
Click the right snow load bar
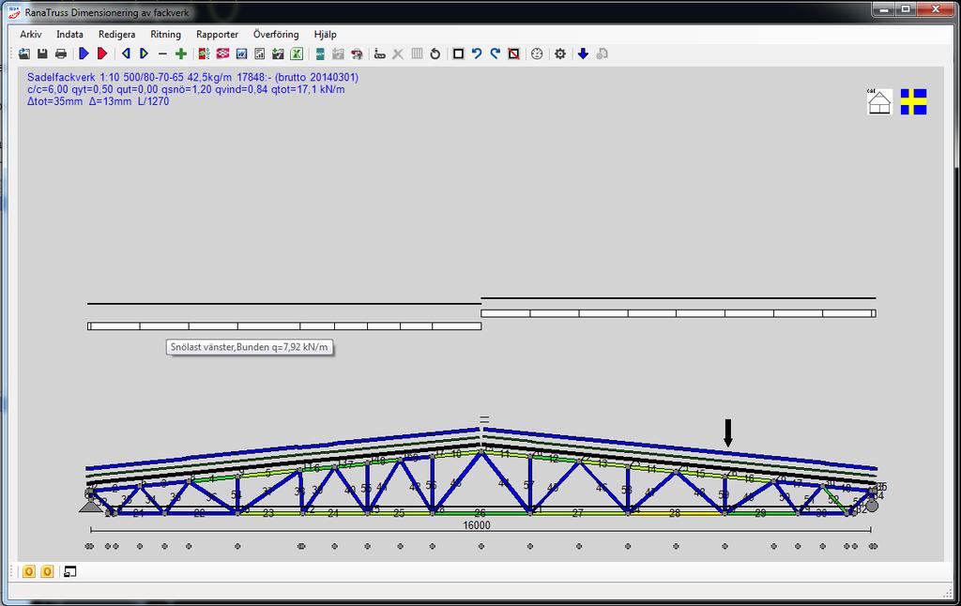pyautogui.click(x=679, y=313)
